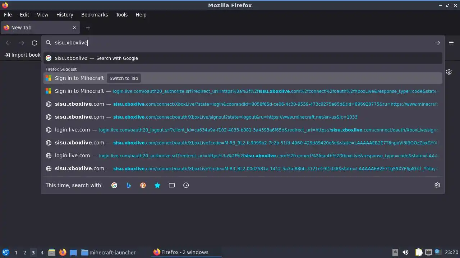The image size is (460, 258).
Task: Open login.live.com oauth20_logout suggestion
Action: [243, 130]
